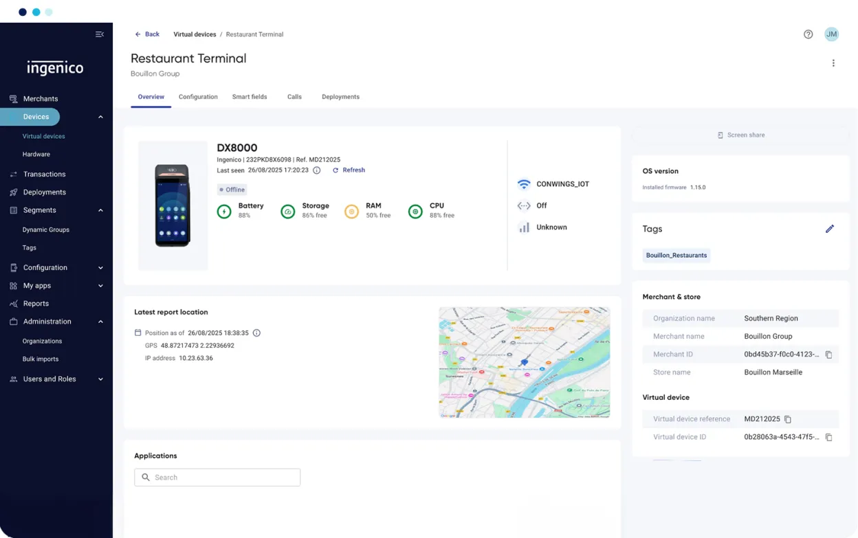Collapse the sidebar using the menu icon
Viewport: 858px width, 538px height.
tap(100, 34)
